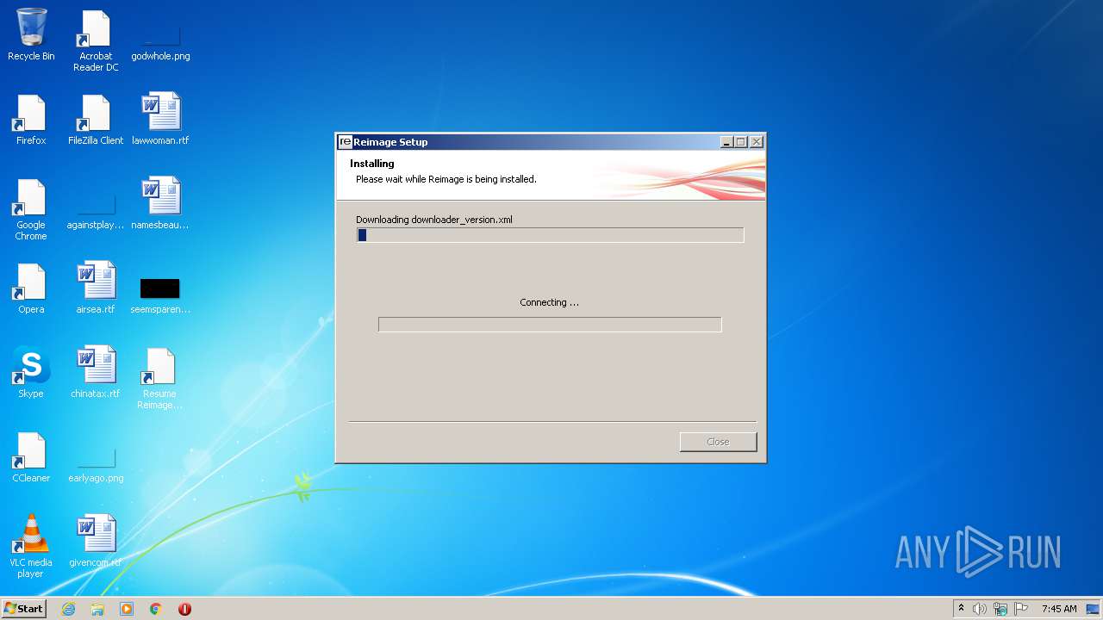Click the red Reimage setup taskbar icon
This screenshot has height=620, width=1103.
(x=184, y=609)
